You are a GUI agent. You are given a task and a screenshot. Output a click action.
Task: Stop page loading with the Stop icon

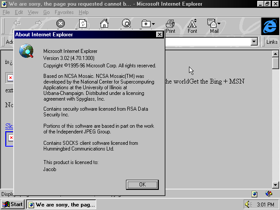point(60,23)
